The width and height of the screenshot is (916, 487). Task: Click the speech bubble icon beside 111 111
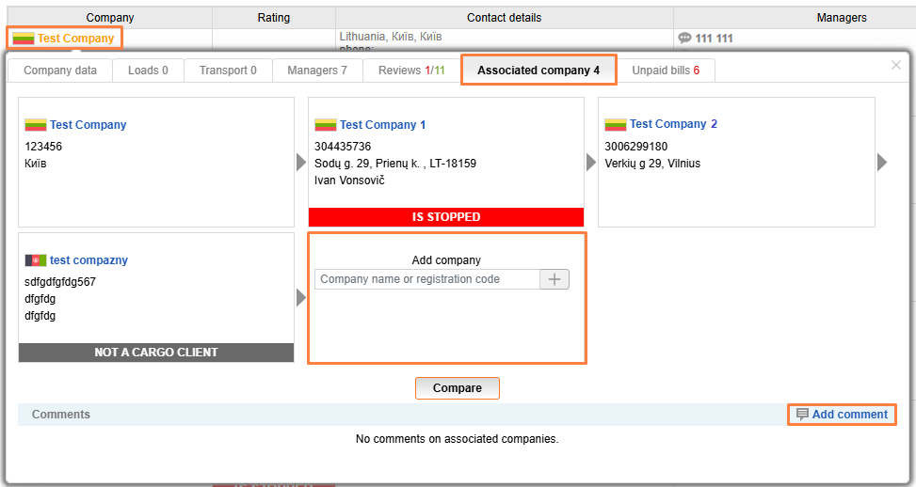684,39
